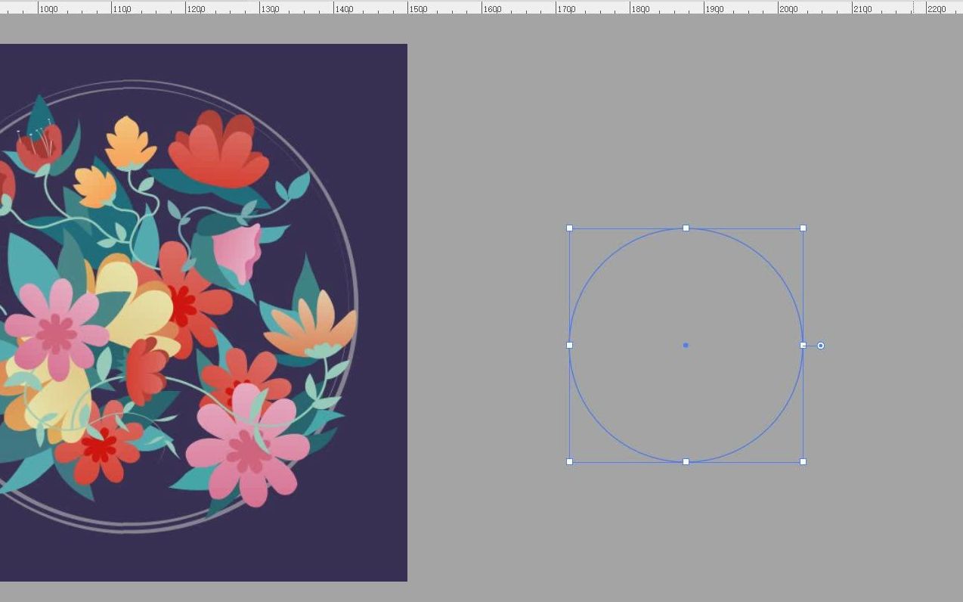
Task: Select the pink bell-shaped flower bud in the artwork
Action: 237,253
